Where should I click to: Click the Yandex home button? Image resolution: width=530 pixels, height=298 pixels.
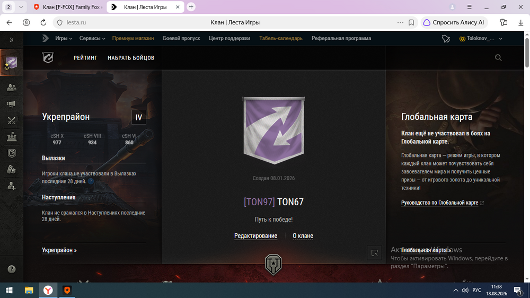26,22
